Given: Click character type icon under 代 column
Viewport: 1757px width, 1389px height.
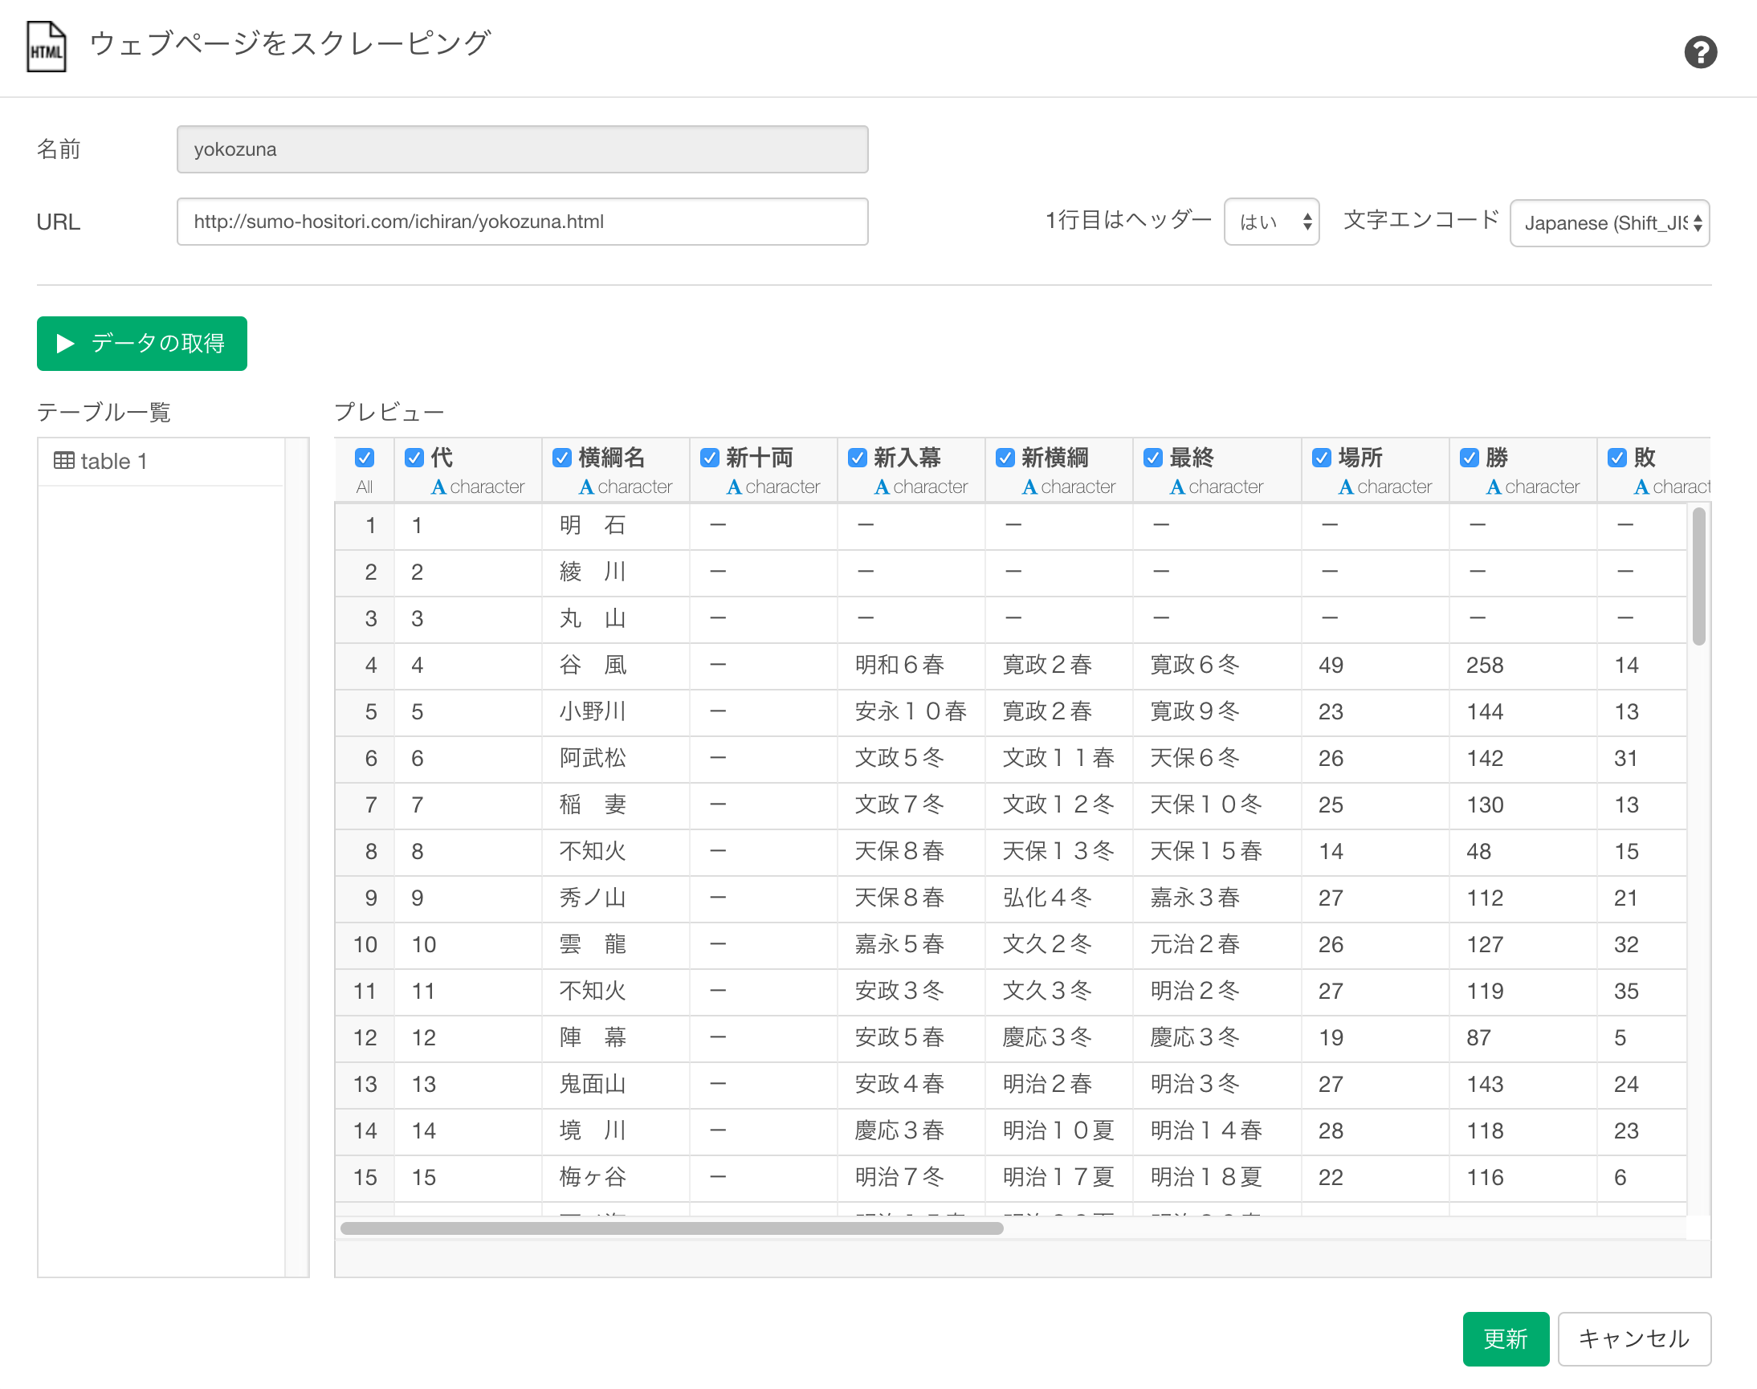Looking at the screenshot, I should point(438,487).
